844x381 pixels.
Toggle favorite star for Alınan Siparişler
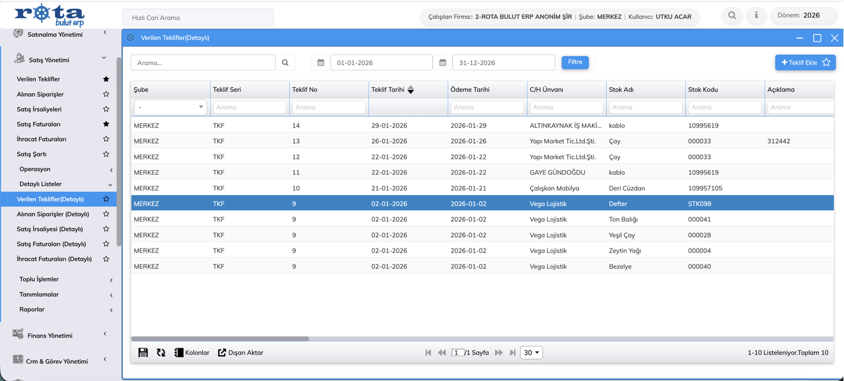106,94
